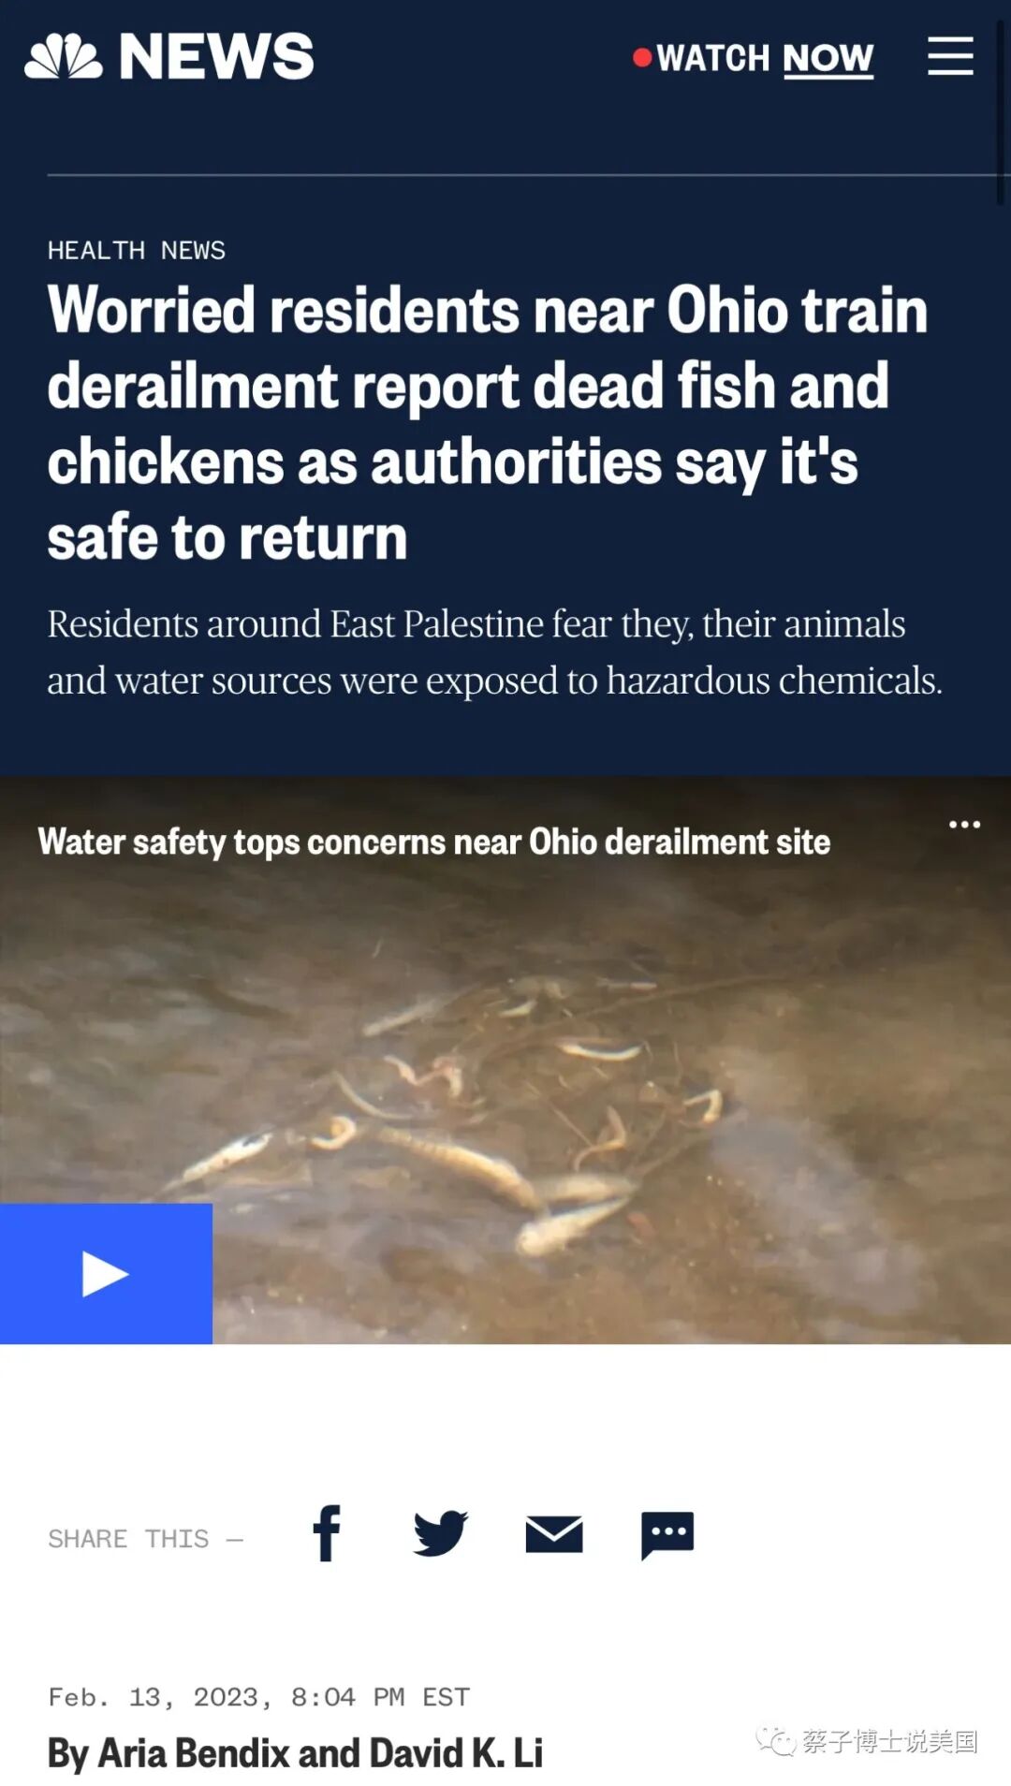1011x1786 pixels.
Task: Share article via SMS message icon
Action: pyautogui.click(x=667, y=1535)
